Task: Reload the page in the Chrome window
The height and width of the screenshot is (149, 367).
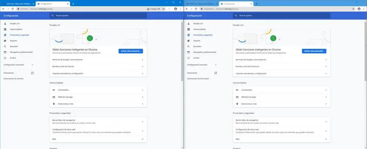Action: [x=12, y=9]
